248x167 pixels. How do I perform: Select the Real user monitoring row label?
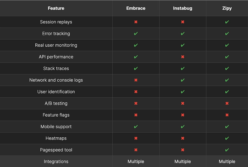point(56,45)
